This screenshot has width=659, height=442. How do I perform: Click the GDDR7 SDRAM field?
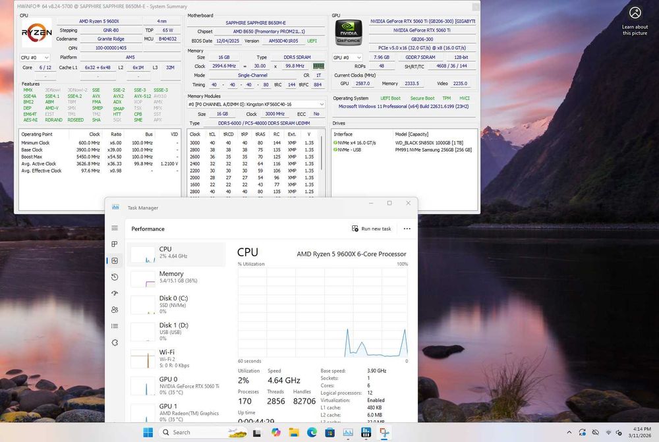pyautogui.click(x=420, y=57)
